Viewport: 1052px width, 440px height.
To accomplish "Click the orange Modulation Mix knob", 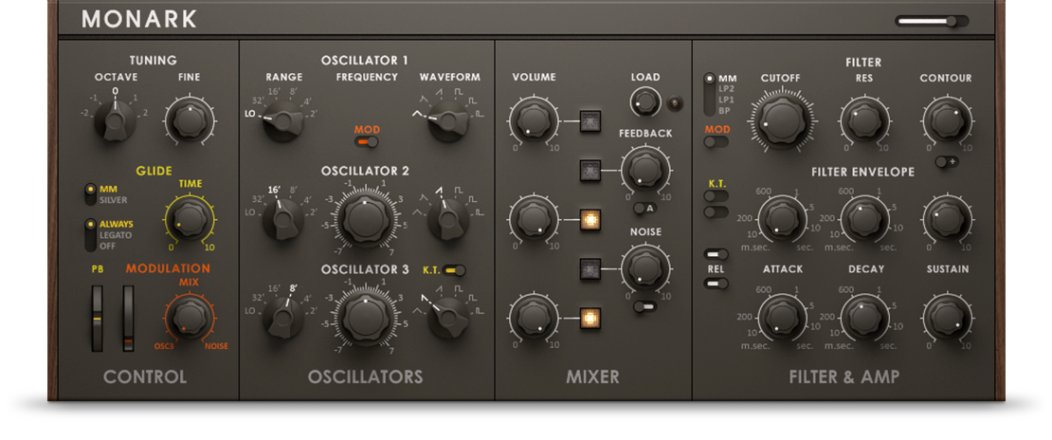I will [x=189, y=319].
